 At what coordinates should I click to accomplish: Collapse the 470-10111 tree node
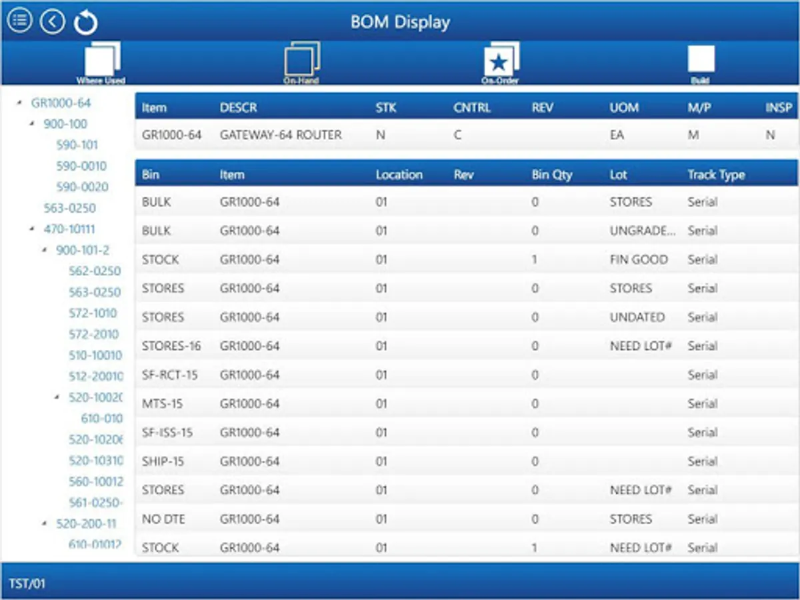33,229
